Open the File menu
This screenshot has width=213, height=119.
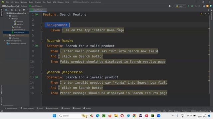(x=7, y=2)
